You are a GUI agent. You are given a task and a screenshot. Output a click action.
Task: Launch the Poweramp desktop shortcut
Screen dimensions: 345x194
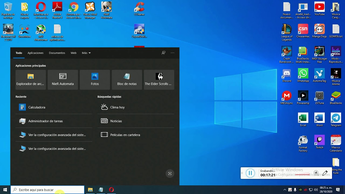[303, 98]
